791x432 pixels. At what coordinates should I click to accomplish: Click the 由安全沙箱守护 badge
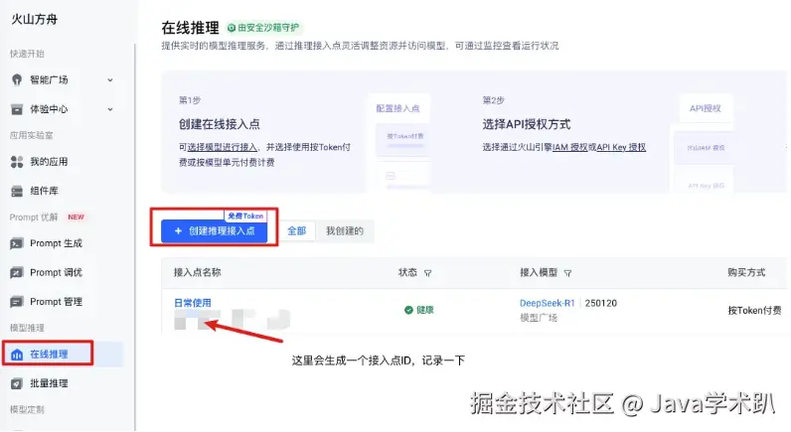[264, 28]
